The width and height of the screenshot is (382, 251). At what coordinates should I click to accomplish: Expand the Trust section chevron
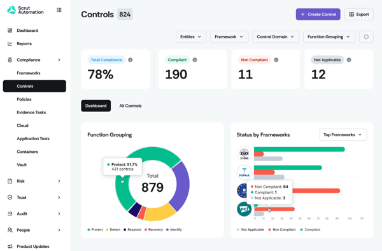point(59,197)
